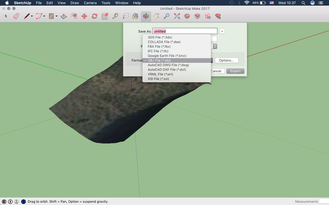The height and width of the screenshot is (205, 329).
Task: Select the arrow Select tool
Action: pos(6,16)
